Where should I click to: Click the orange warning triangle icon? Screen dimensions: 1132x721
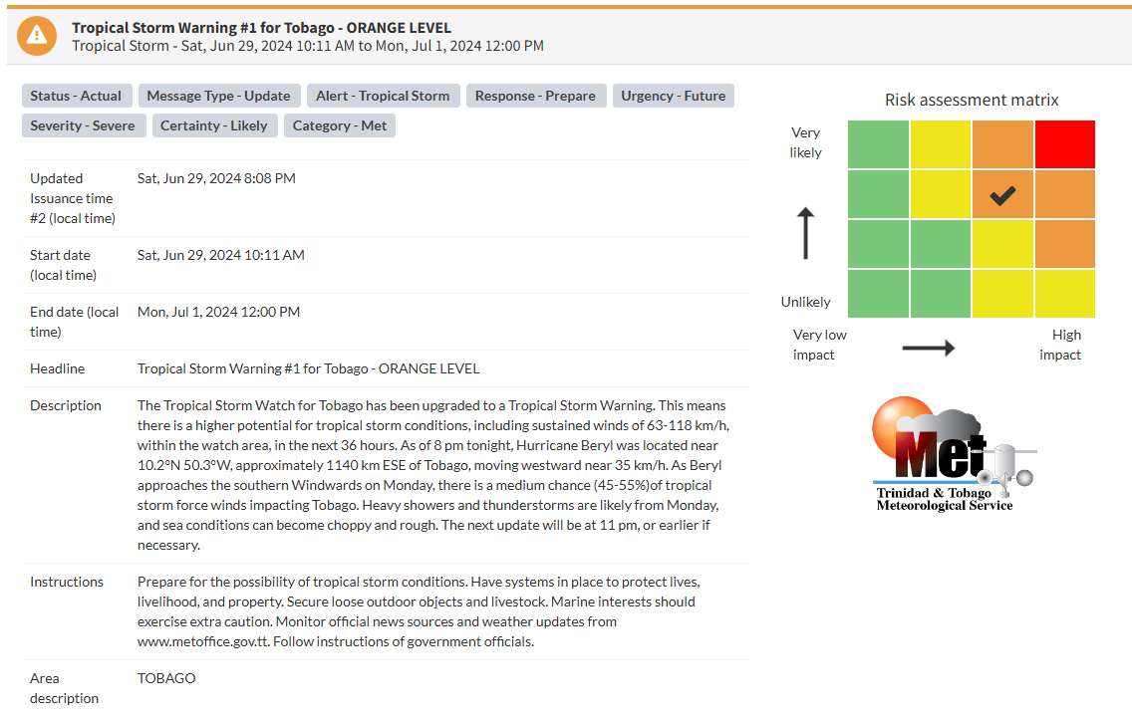tap(37, 36)
